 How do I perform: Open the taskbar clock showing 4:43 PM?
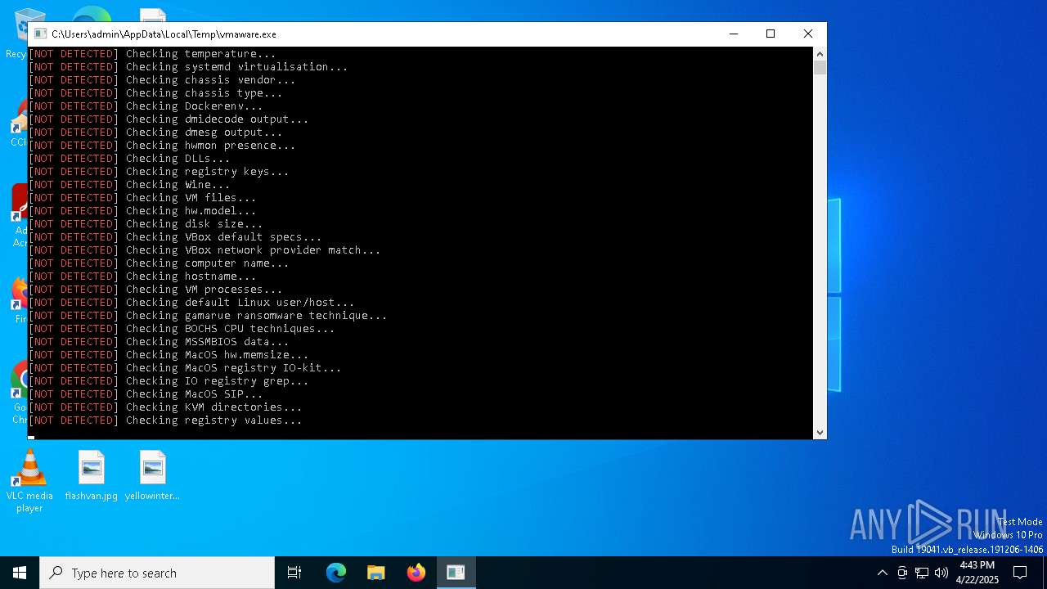977,573
